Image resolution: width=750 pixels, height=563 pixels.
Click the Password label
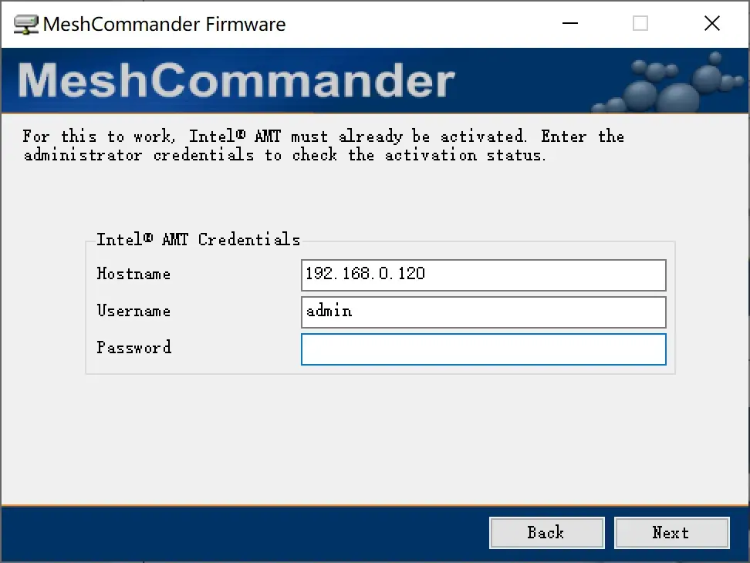click(133, 348)
